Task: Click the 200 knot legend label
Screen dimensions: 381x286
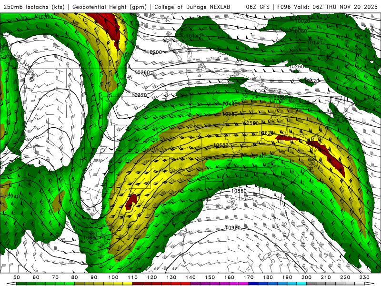Action: pyautogui.click(x=306, y=277)
